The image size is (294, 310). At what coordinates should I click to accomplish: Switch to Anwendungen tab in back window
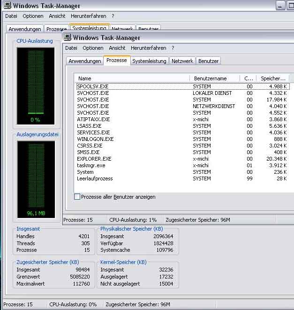click(25, 29)
